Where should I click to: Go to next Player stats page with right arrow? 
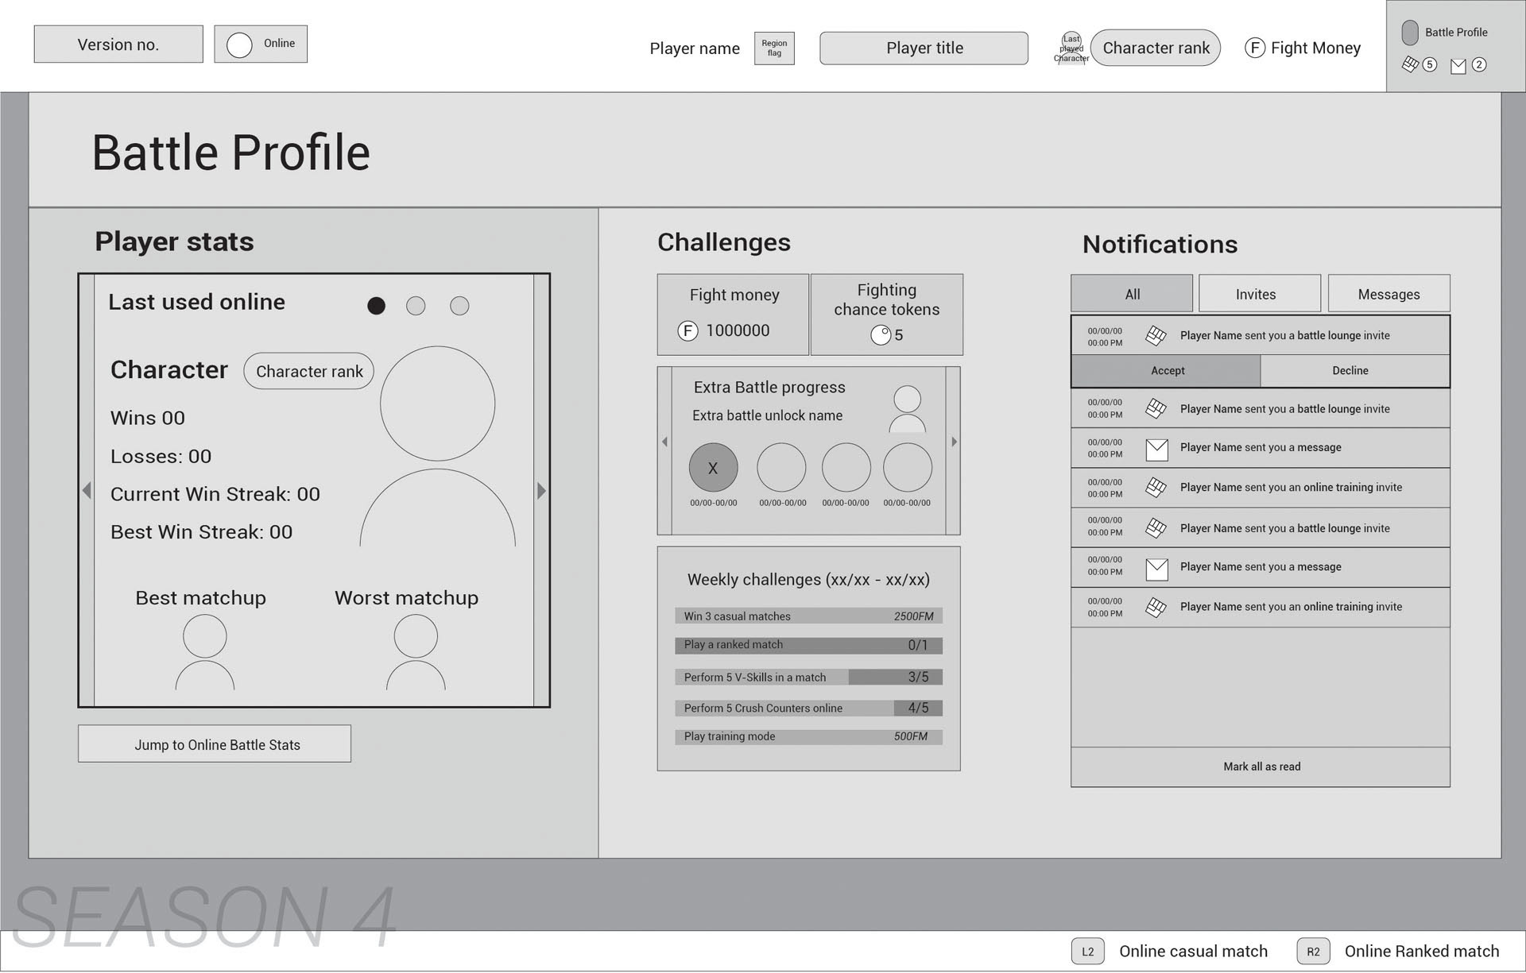[542, 491]
